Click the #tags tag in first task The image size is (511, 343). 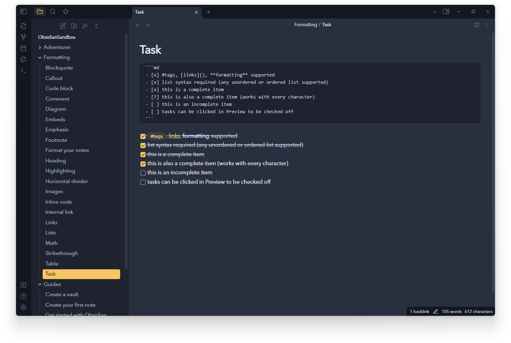click(156, 136)
